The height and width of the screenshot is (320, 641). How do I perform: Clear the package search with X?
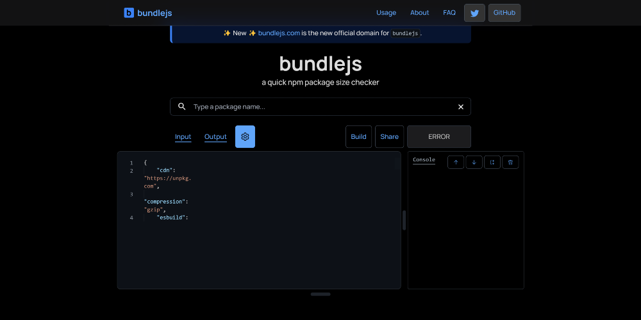[x=460, y=107]
